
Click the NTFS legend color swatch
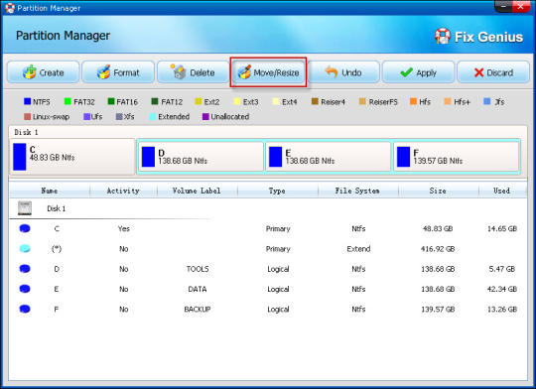coord(28,101)
